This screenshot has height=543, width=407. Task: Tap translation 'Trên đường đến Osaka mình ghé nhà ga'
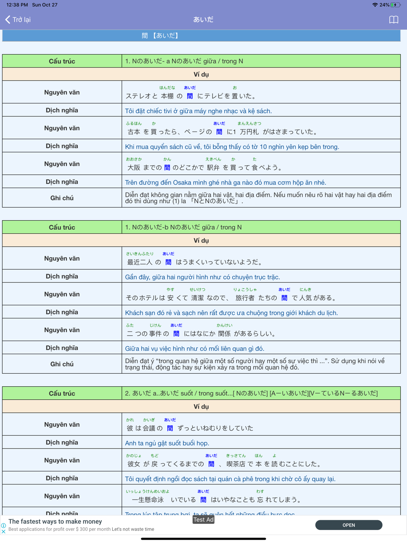(x=225, y=182)
